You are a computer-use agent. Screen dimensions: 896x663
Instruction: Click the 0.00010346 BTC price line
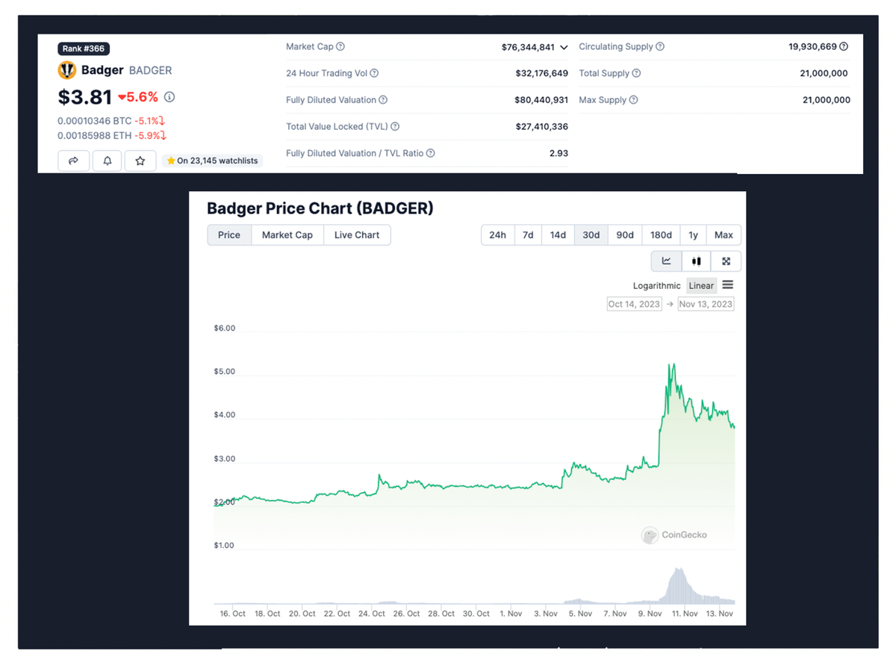click(112, 121)
